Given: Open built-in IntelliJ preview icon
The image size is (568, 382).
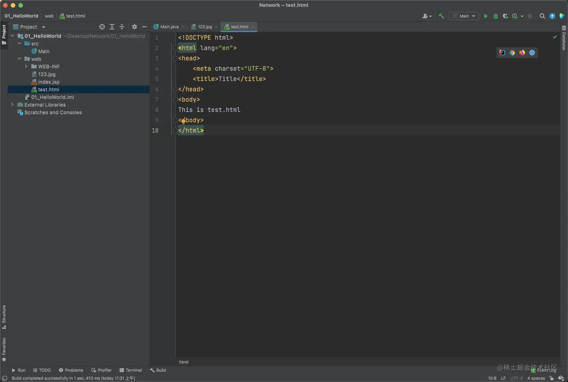Looking at the screenshot, I should tap(502, 53).
